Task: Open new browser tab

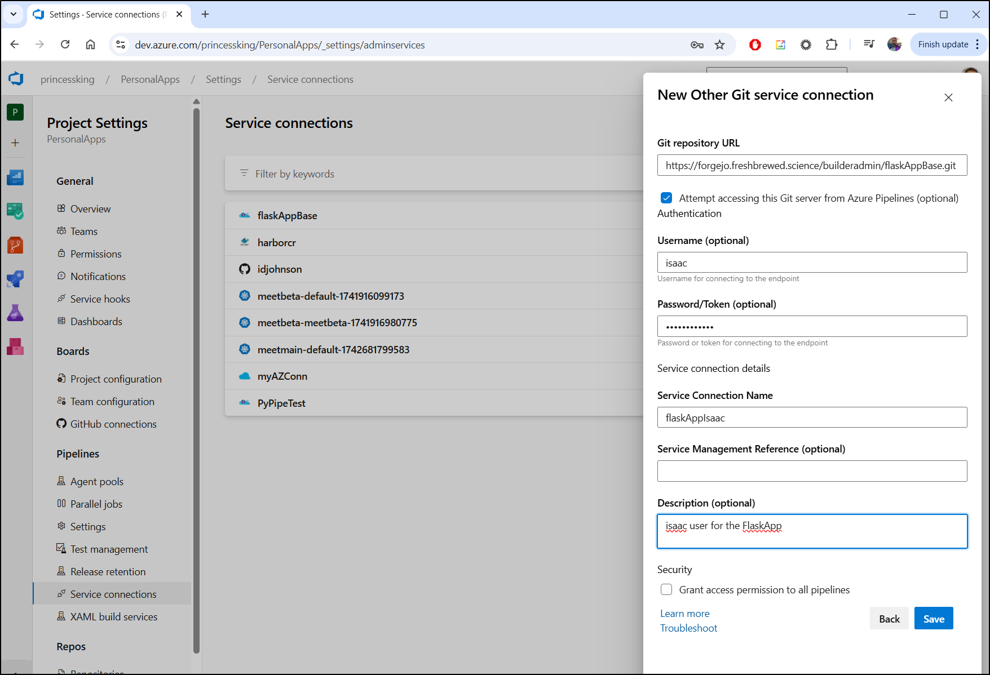Action: pos(205,14)
